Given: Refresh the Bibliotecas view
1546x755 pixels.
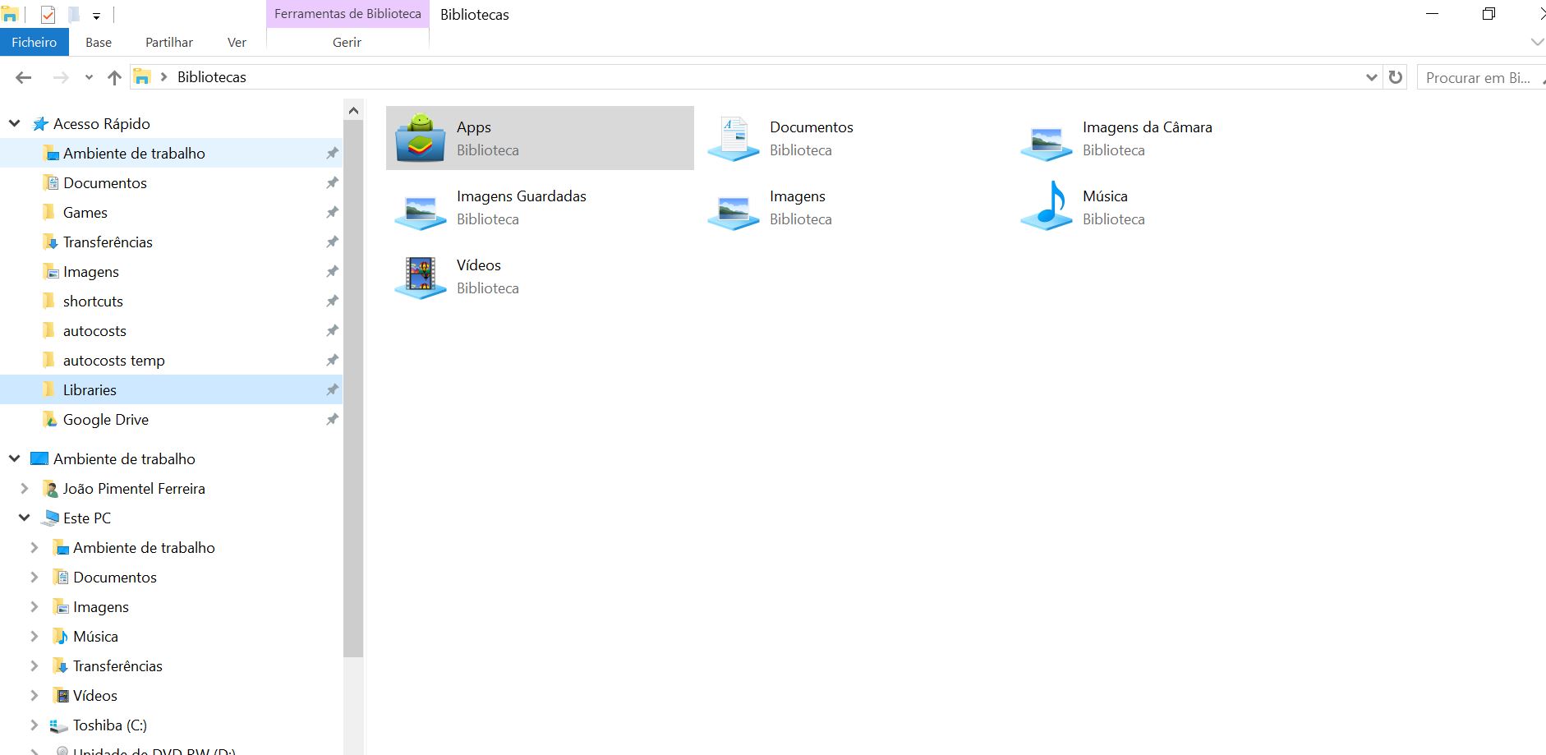Looking at the screenshot, I should [1395, 77].
